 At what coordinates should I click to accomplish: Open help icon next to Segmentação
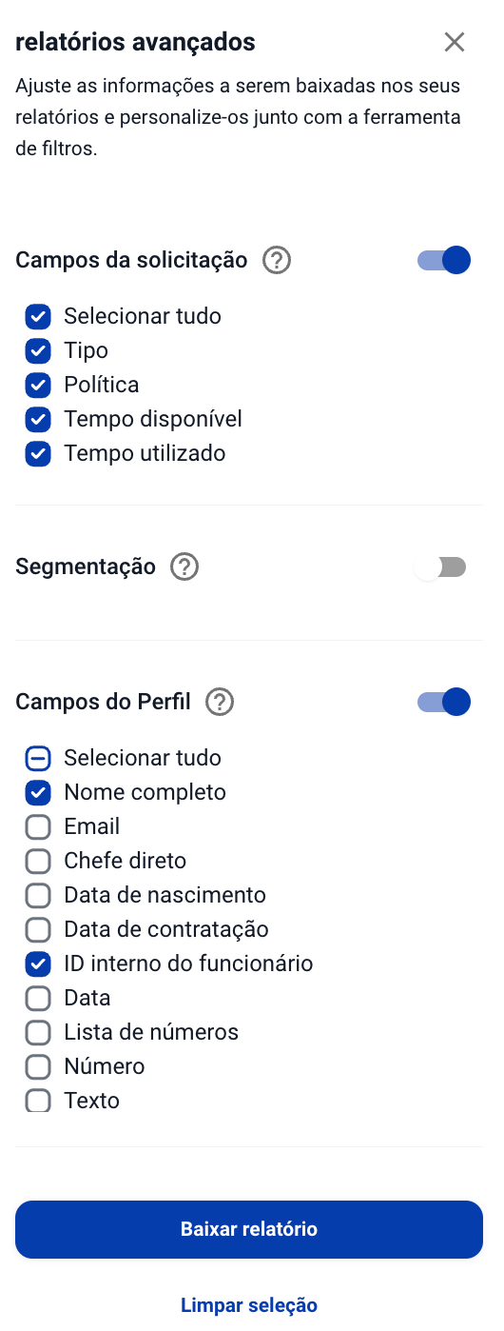click(184, 567)
